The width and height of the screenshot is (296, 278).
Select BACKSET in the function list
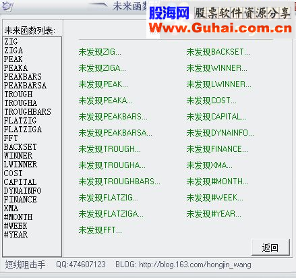(20, 147)
